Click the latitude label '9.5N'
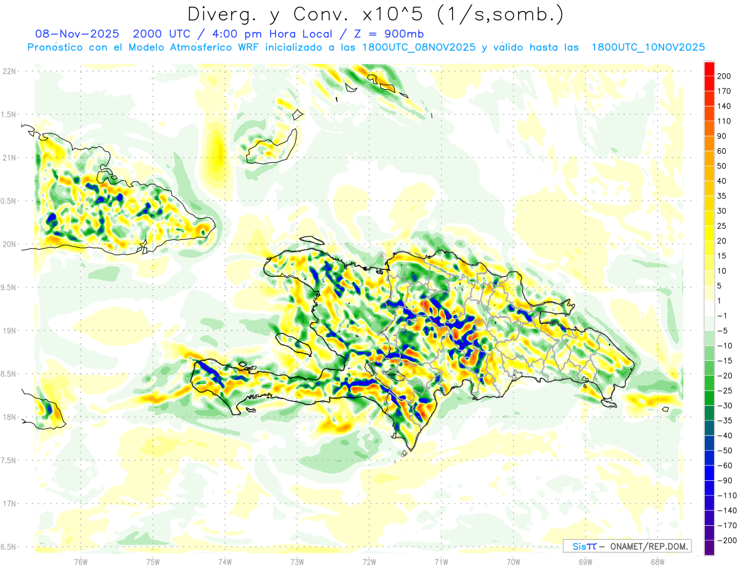The image size is (738, 570). coord(9,287)
